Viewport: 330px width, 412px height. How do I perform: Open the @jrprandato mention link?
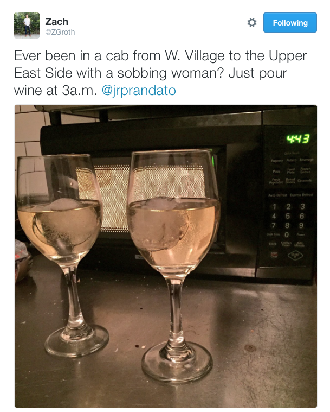click(139, 91)
